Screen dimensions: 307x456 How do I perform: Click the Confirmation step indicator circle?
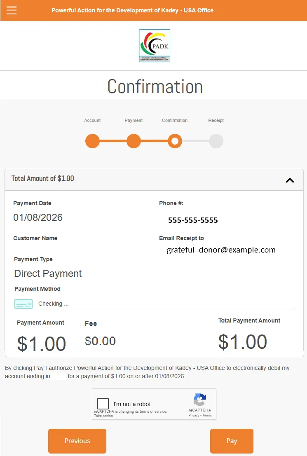175,141
